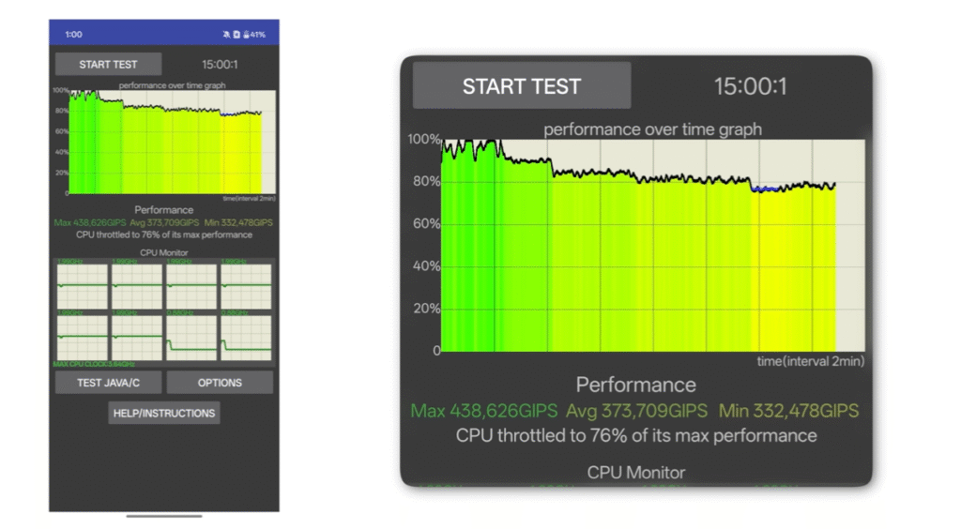Tap the muted bell icon in status bar
Screen dimensions: 961x529
click(x=226, y=35)
